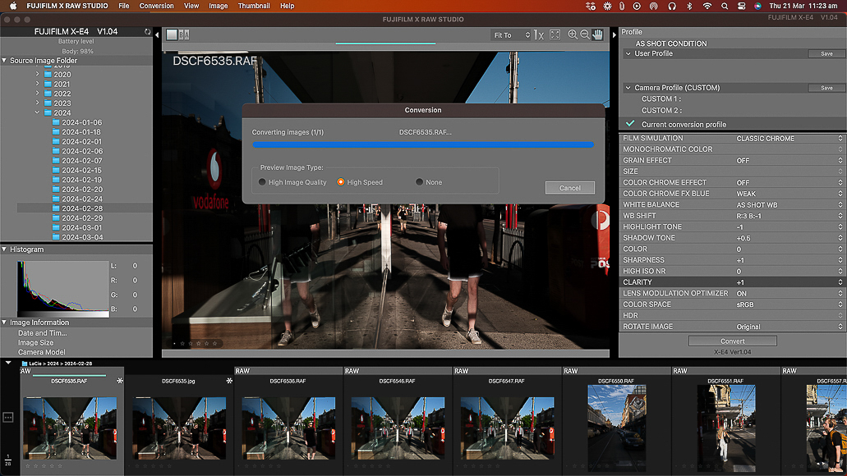847x476 pixels.
Task: Click the zoom out magnifier
Action: (585, 34)
